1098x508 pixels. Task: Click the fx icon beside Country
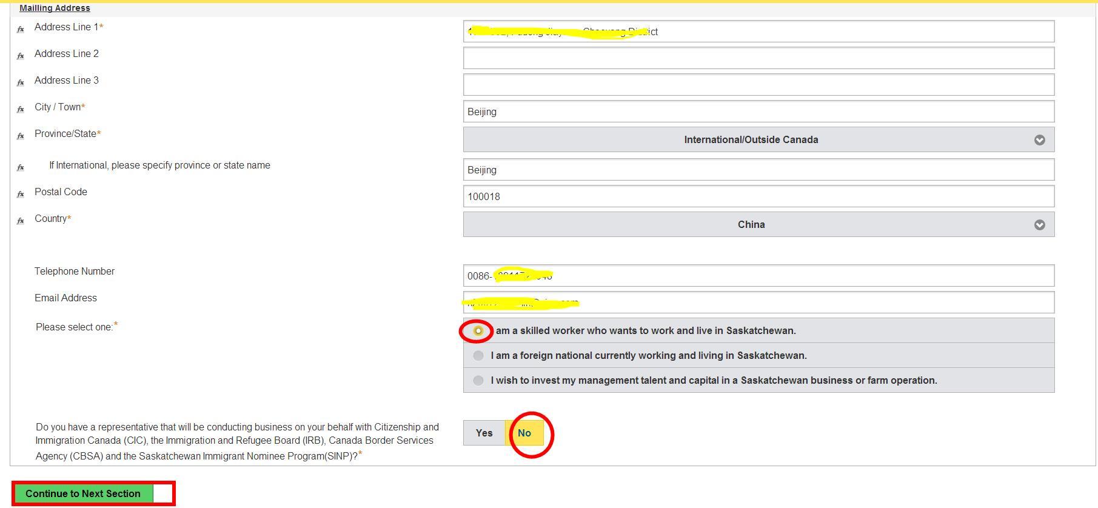21,221
